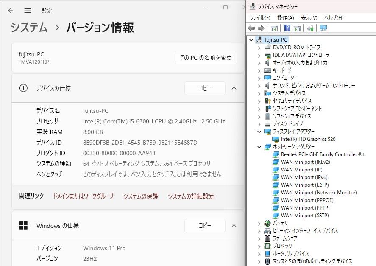This screenshot has width=376, height=266.
Task: Click the action pane toolbar icon
Action: click(297, 28)
